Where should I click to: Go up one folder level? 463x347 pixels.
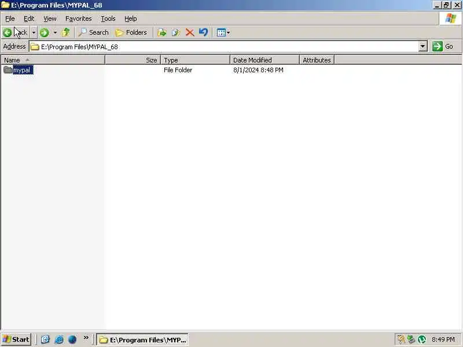[66, 32]
